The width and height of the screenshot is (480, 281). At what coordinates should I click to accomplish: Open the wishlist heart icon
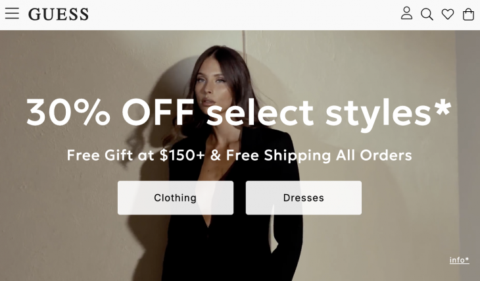click(x=448, y=14)
